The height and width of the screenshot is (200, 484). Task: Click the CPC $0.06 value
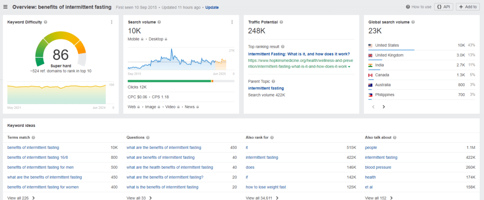pyautogui.click(x=138, y=97)
